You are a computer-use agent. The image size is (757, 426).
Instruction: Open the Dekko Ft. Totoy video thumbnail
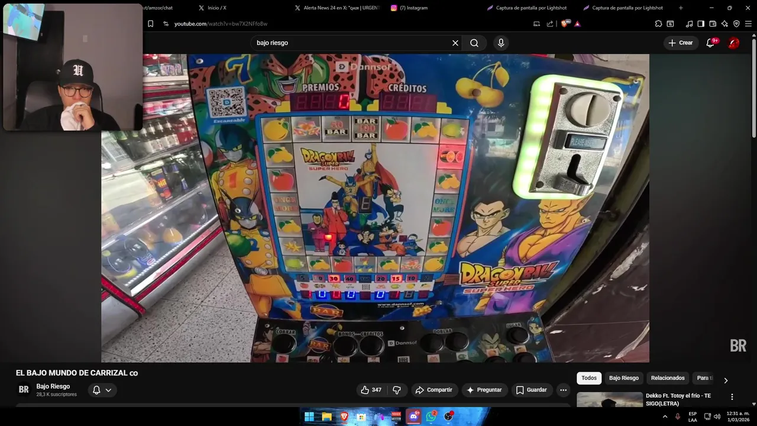pyautogui.click(x=609, y=400)
